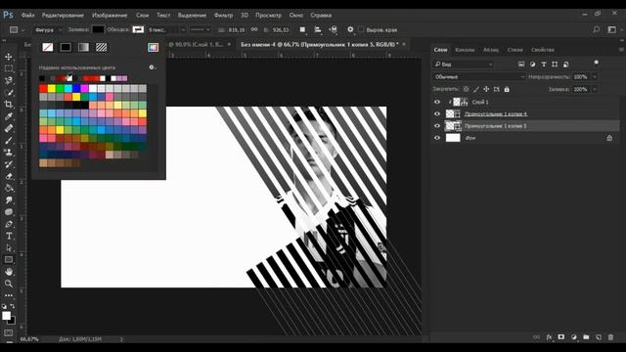Hide the Фон background layer
Screen dimensions: 626x352
(x=437, y=138)
